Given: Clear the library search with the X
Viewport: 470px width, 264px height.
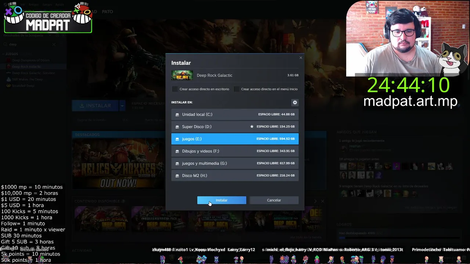Looking at the screenshot, I should 54,44.
